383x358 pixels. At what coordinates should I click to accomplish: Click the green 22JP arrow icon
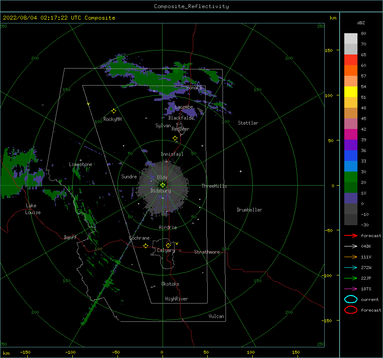[351, 278]
